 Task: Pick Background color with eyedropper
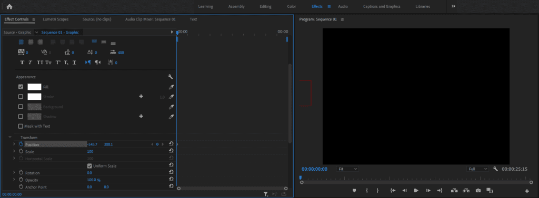pyautogui.click(x=171, y=107)
